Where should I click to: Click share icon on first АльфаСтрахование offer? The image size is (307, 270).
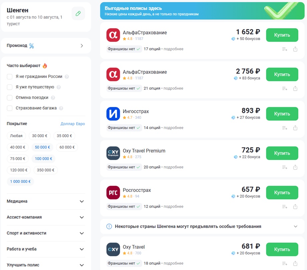295,49
